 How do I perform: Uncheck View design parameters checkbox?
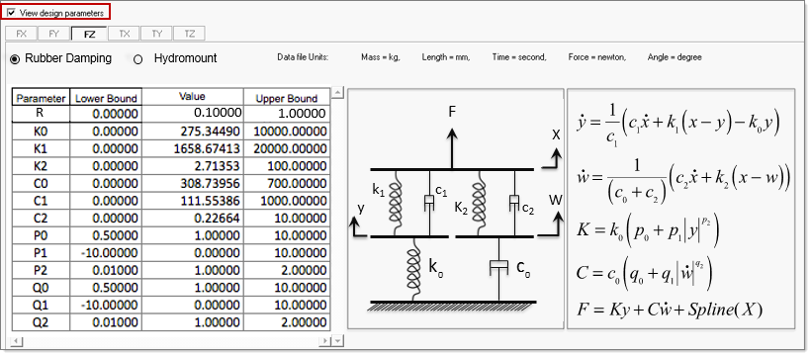pyautogui.click(x=12, y=13)
